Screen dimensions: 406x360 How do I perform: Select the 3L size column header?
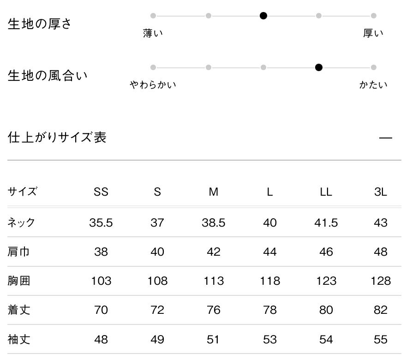[381, 192]
